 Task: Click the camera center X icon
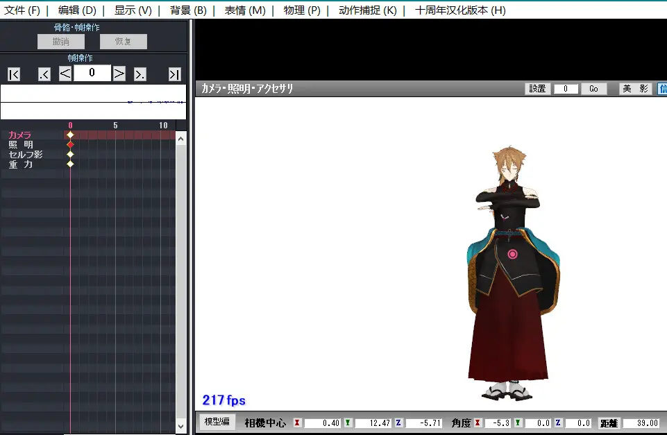click(297, 423)
